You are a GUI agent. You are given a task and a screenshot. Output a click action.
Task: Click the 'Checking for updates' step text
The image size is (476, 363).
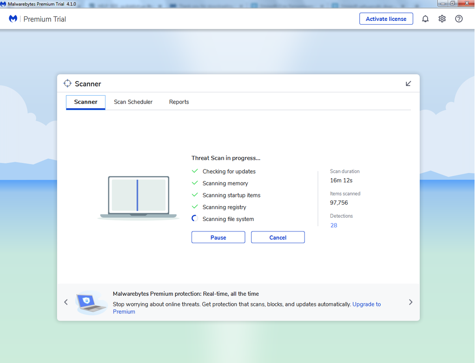tap(229, 171)
